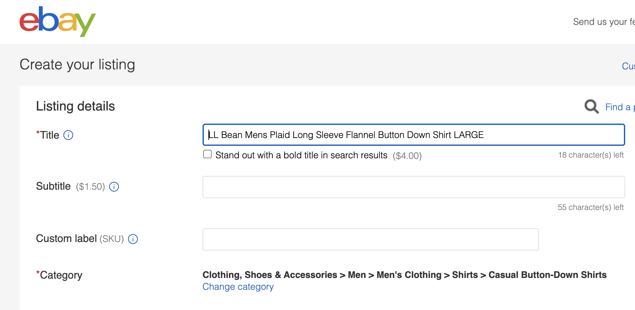The height and width of the screenshot is (310, 635).
Task: Open the Subtitle fee info icon
Action: click(114, 187)
